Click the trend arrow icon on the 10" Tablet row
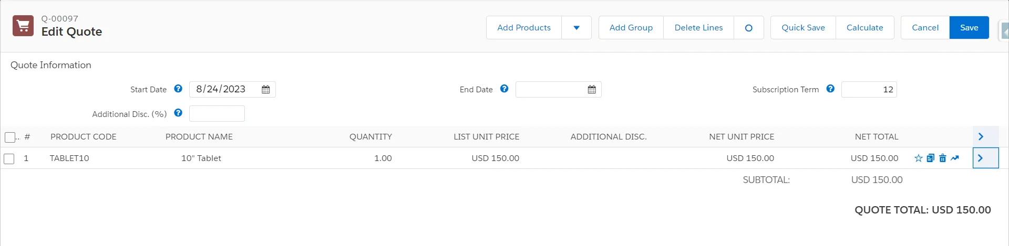1009x246 pixels. point(955,158)
